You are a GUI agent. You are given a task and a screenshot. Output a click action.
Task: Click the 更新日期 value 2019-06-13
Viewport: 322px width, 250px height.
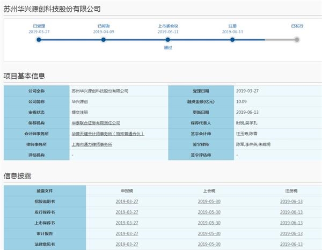click(x=247, y=112)
